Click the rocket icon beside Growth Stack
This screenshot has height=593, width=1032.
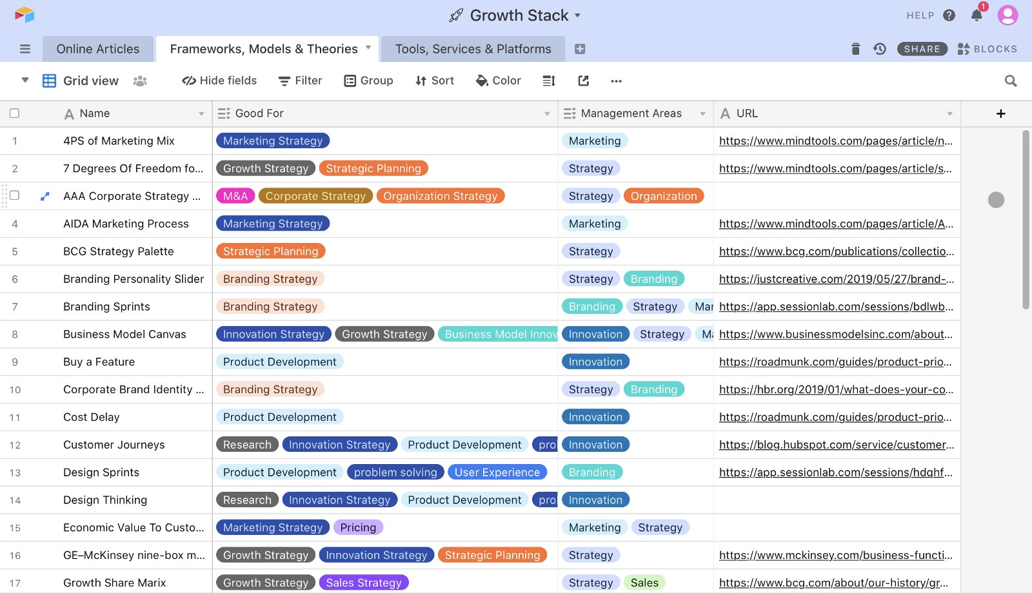[x=456, y=15]
